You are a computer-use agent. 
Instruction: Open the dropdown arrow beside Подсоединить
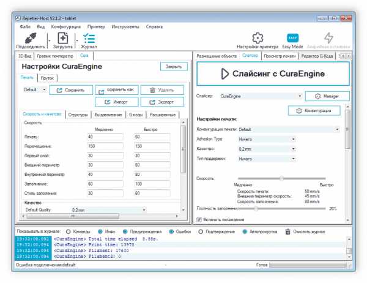coord(49,40)
